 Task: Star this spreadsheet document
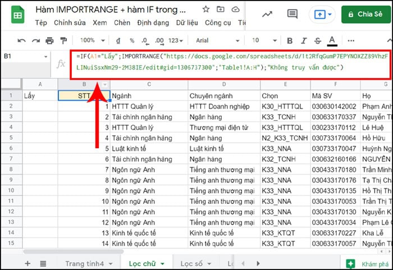[x=206, y=10]
